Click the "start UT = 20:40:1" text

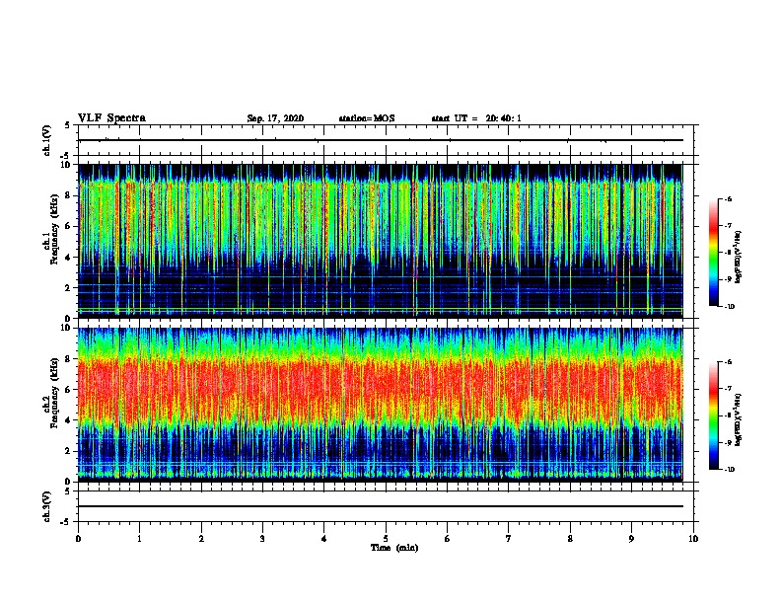(x=476, y=118)
